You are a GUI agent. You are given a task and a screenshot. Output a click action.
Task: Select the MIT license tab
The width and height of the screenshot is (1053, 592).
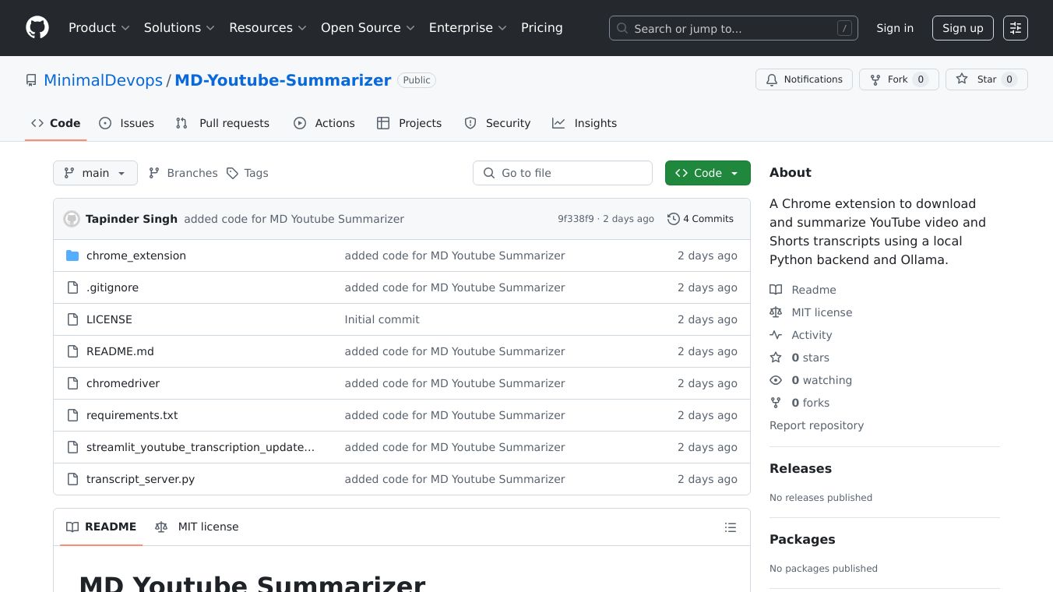point(197,527)
